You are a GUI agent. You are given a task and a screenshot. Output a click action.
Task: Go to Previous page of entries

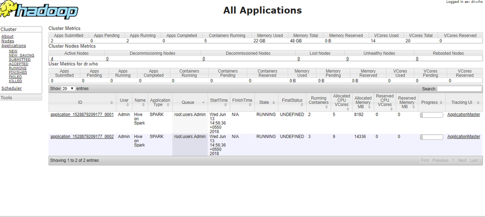(x=440, y=160)
